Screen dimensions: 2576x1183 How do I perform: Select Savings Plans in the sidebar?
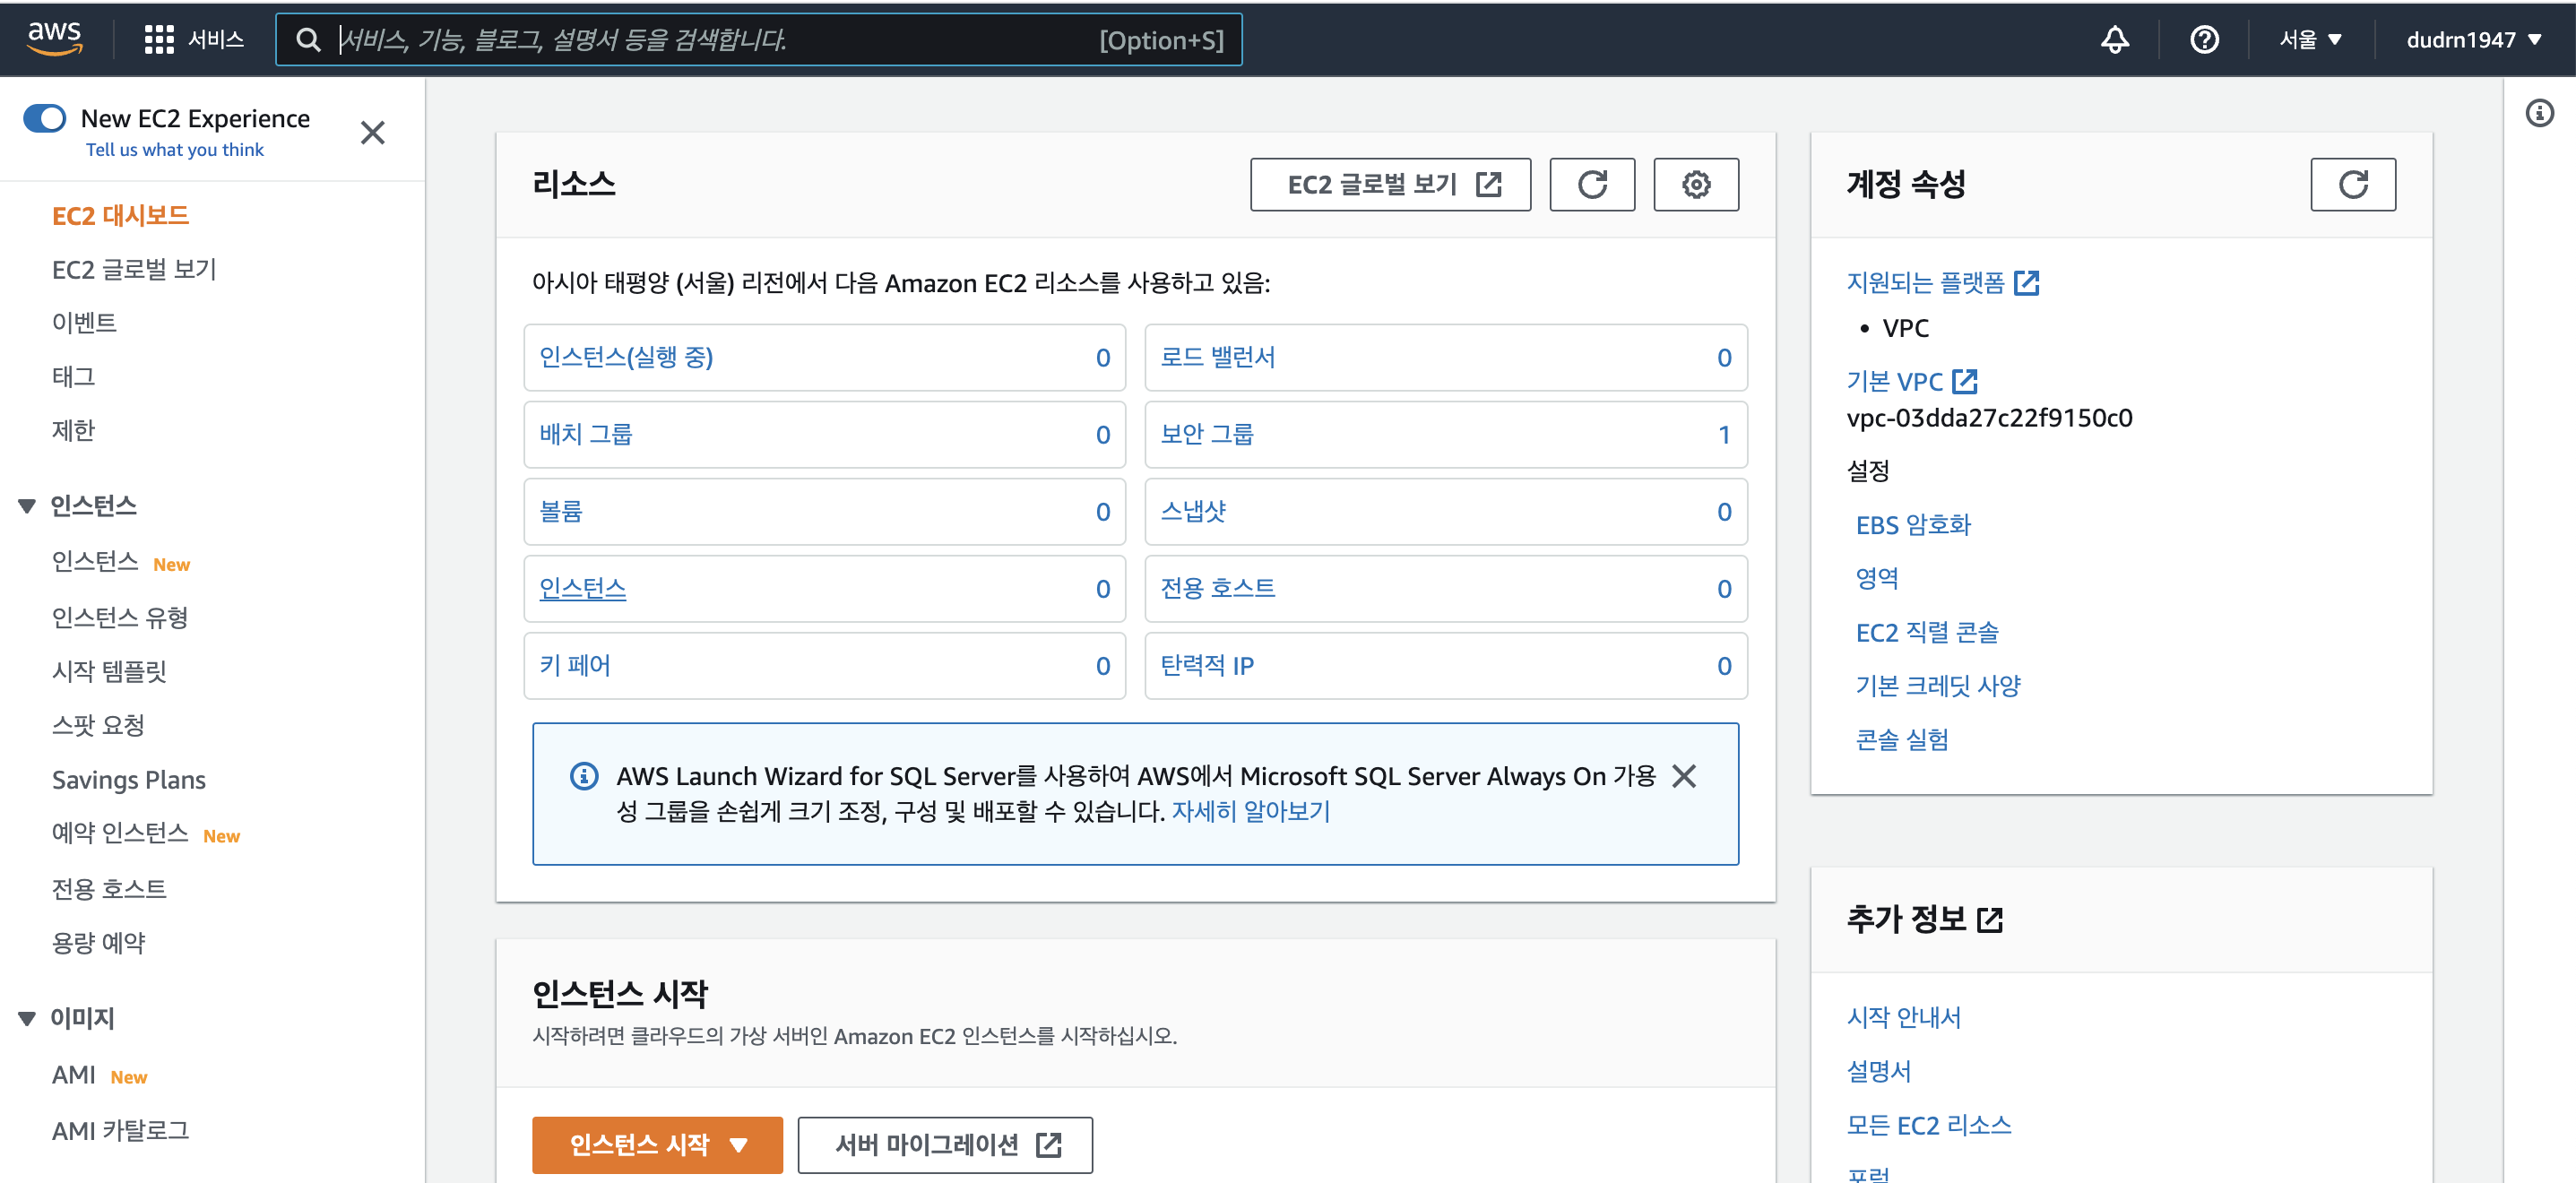point(128,779)
